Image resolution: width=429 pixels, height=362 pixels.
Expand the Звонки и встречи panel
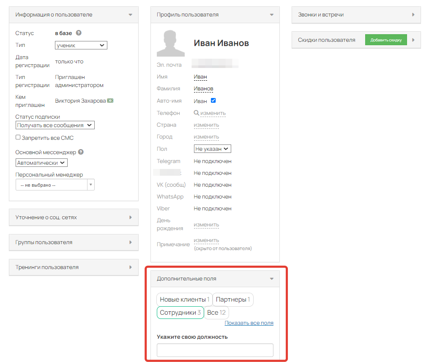tap(356, 15)
